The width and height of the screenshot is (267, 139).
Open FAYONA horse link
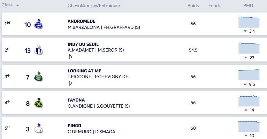click(76, 100)
